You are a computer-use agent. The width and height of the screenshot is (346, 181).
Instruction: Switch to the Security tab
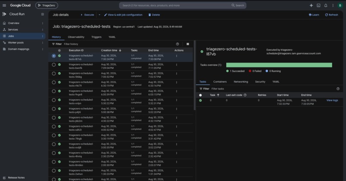click(260, 82)
